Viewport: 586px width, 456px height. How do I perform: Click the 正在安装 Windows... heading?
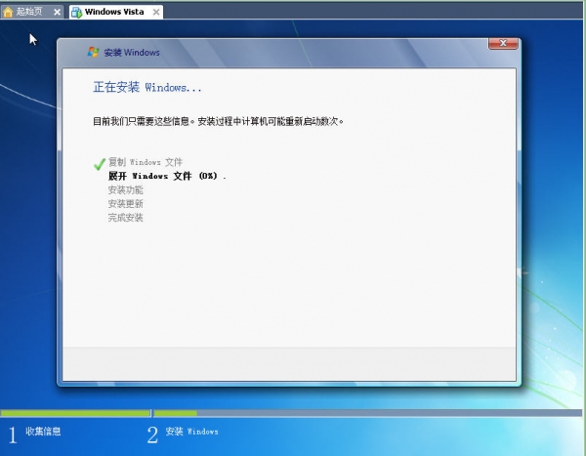[x=147, y=87]
